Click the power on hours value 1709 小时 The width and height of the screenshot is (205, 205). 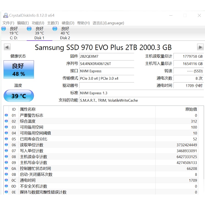point(189,86)
